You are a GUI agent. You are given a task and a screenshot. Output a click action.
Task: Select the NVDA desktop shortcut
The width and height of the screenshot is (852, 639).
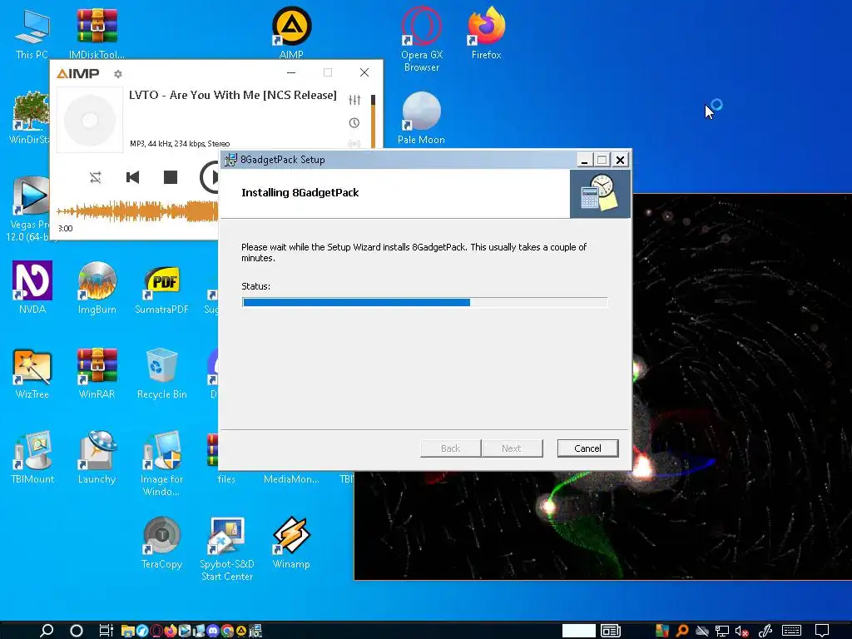(x=32, y=288)
